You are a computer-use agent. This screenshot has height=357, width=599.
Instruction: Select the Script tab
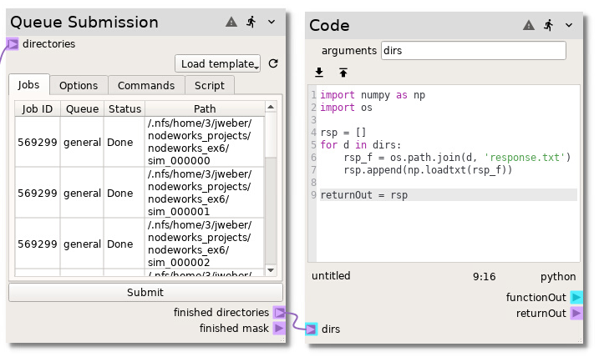point(209,85)
